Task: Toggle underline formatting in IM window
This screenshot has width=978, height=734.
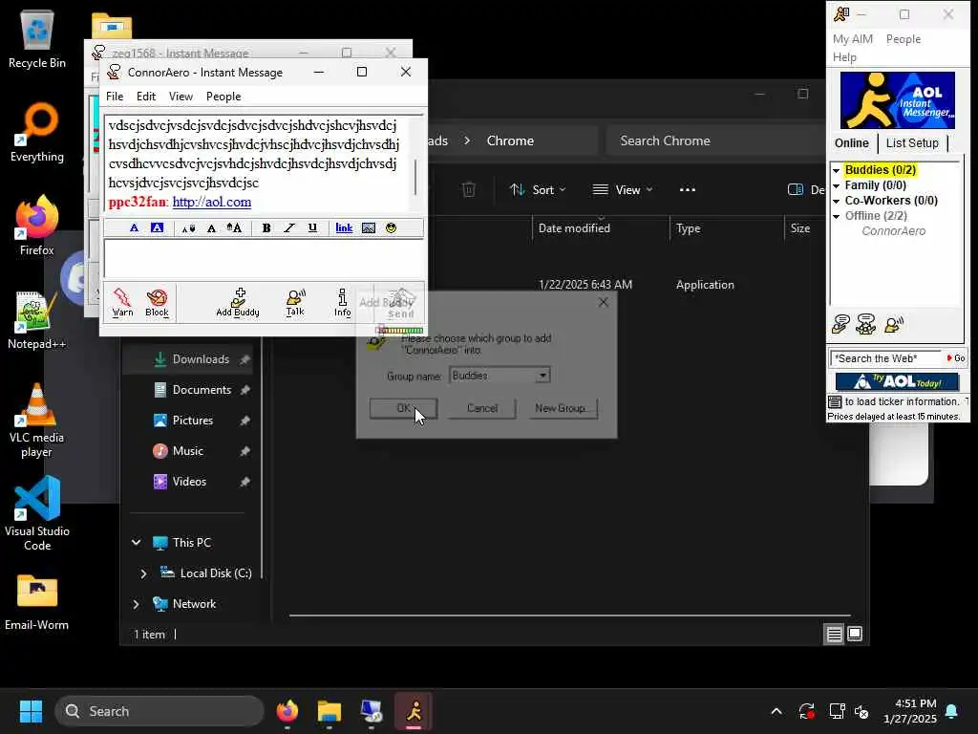Action: [x=312, y=227]
